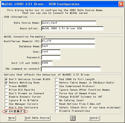Screen dimensions: 125x123
Task: Click the Database Name input
Action: tap(68, 46)
